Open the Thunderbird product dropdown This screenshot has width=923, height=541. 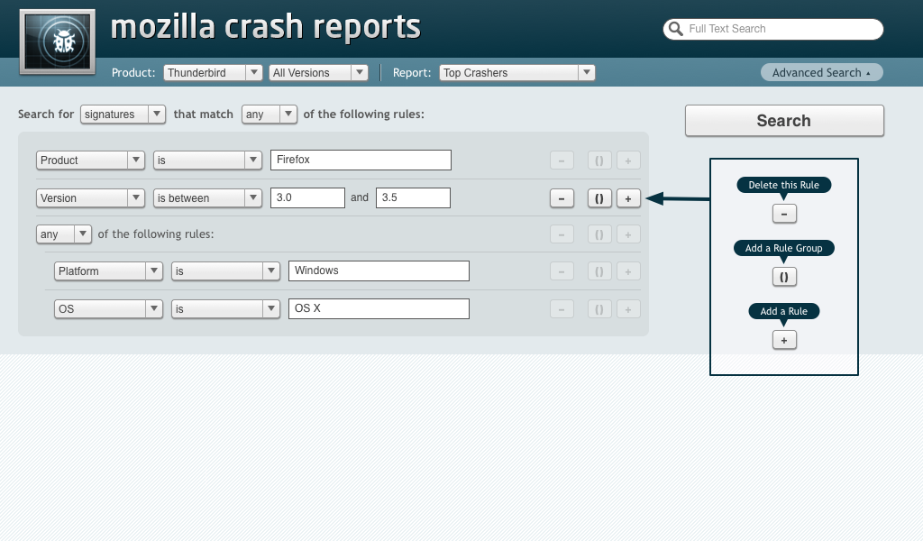pyautogui.click(x=213, y=72)
